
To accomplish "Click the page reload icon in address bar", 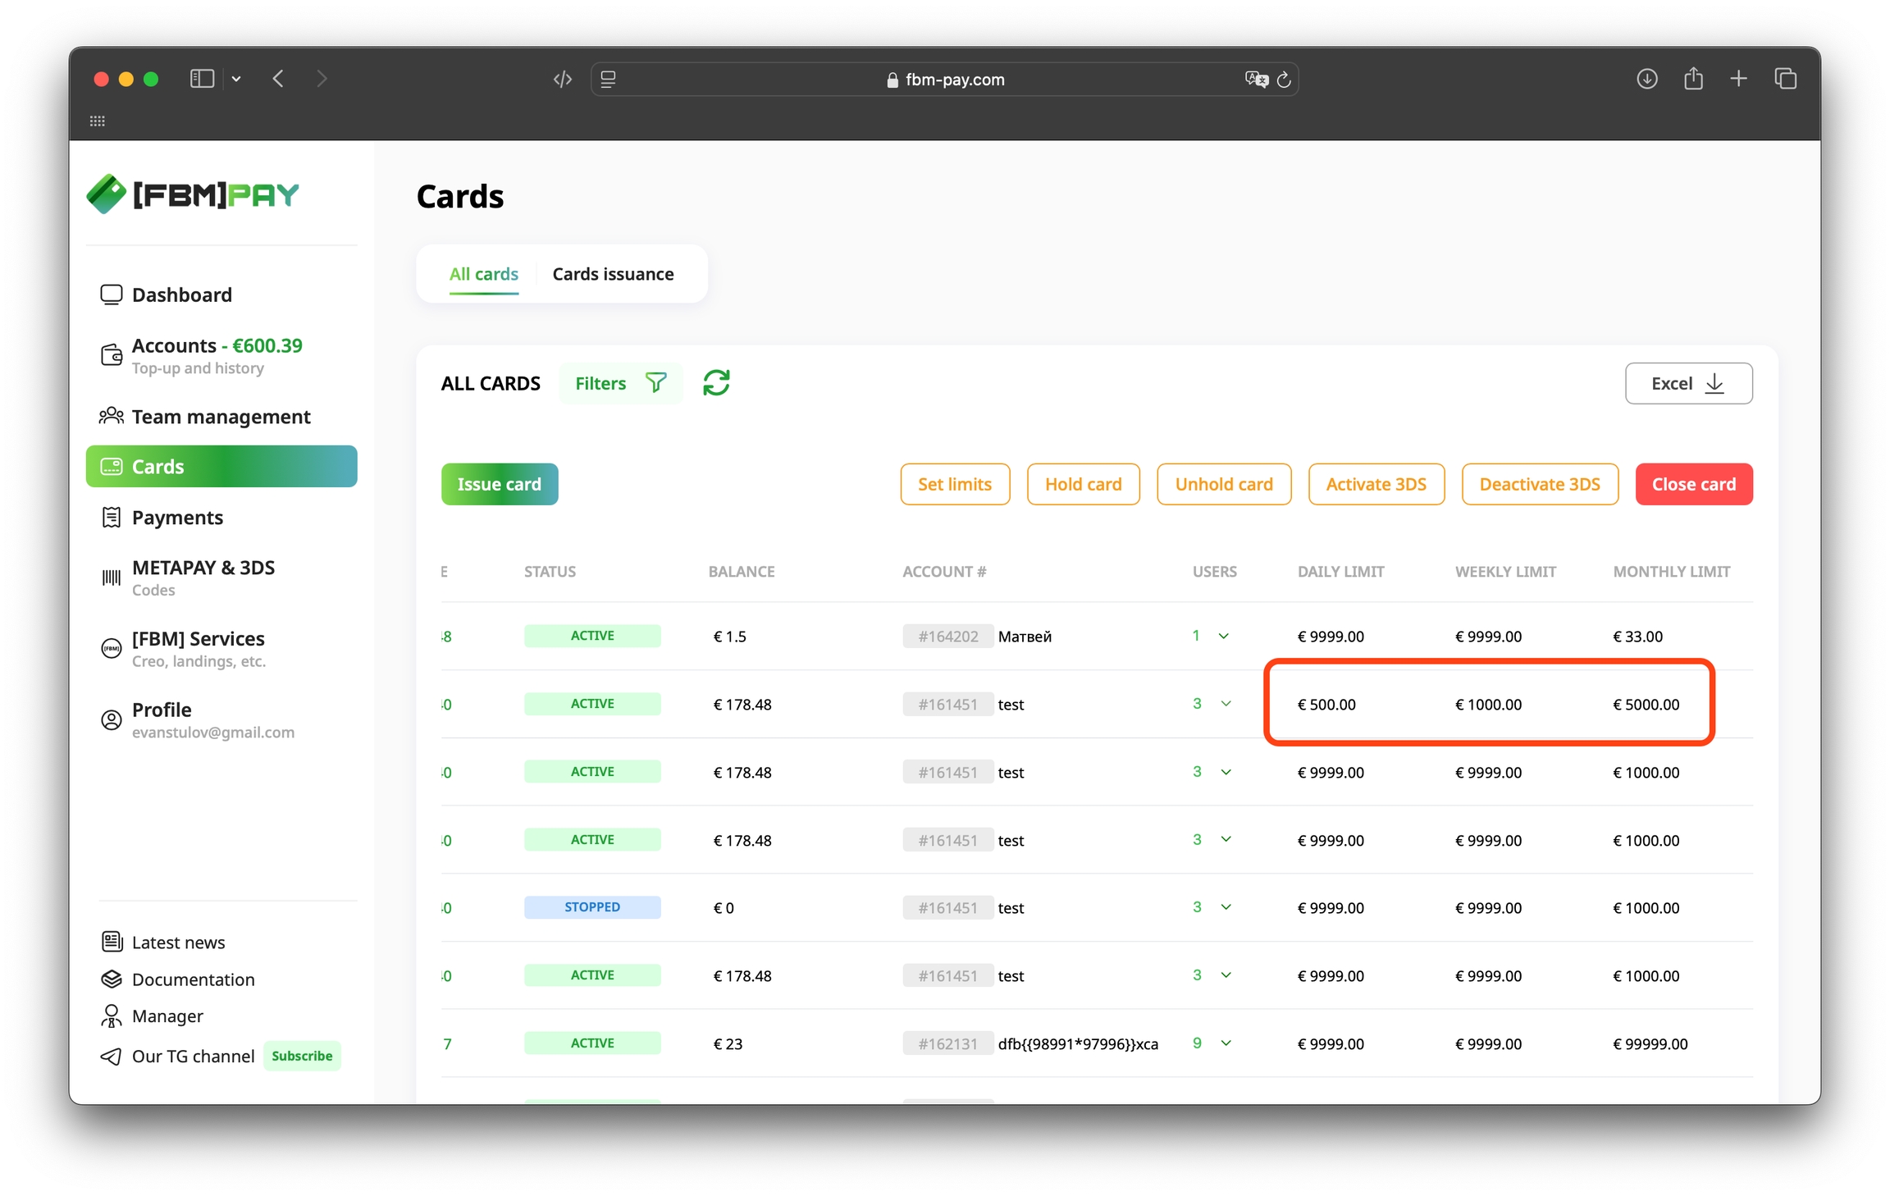I will click(x=1285, y=80).
